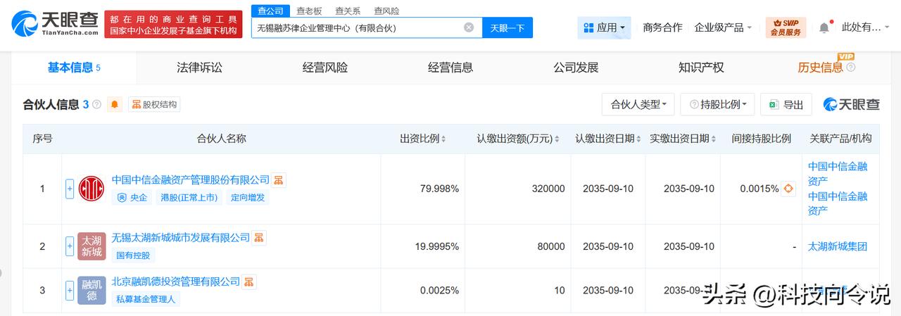Sort by 认缴出资日期 column arrows

tap(639, 139)
